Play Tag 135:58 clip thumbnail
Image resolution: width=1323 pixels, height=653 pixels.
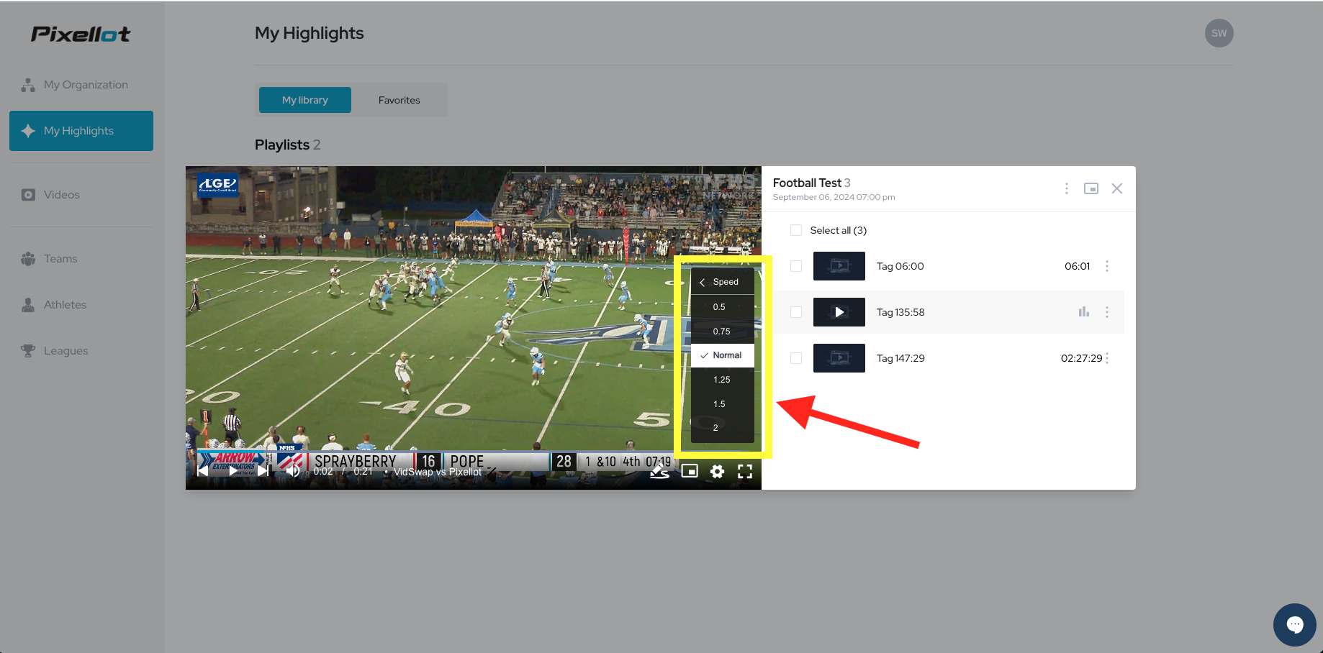tap(839, 312)
